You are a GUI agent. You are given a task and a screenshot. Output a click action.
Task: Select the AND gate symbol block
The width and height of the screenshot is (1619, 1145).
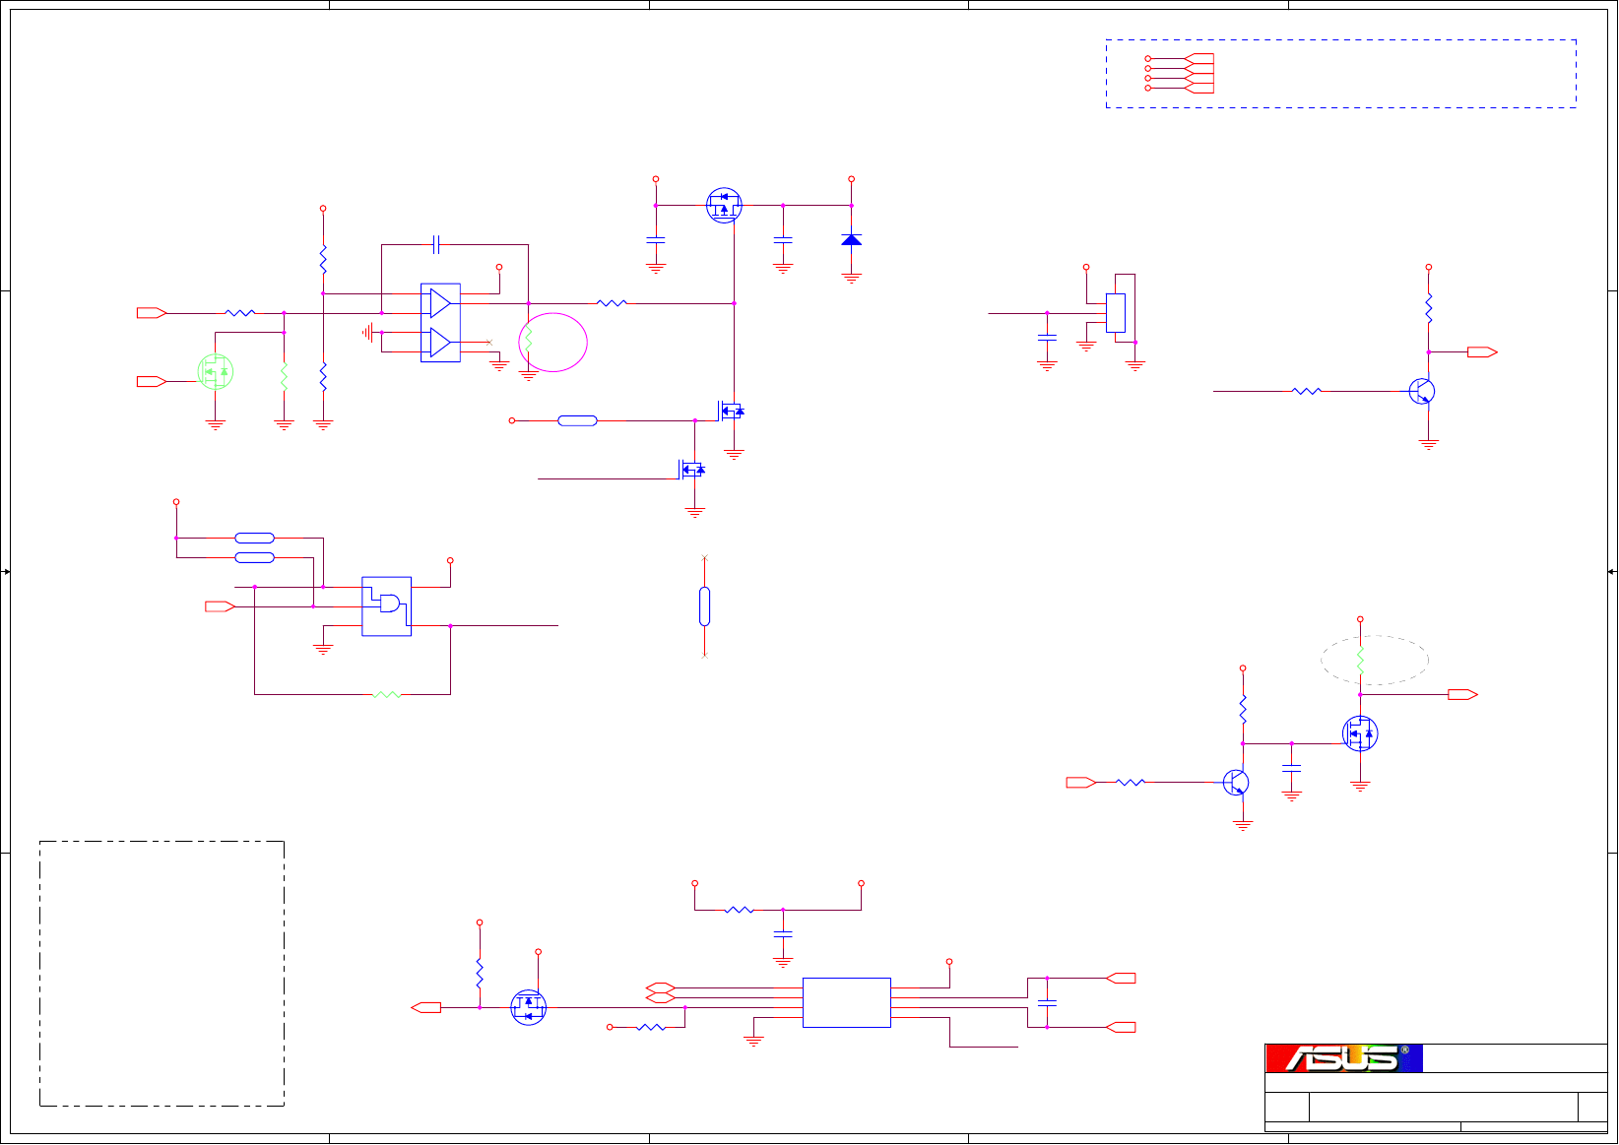point(386,606)
